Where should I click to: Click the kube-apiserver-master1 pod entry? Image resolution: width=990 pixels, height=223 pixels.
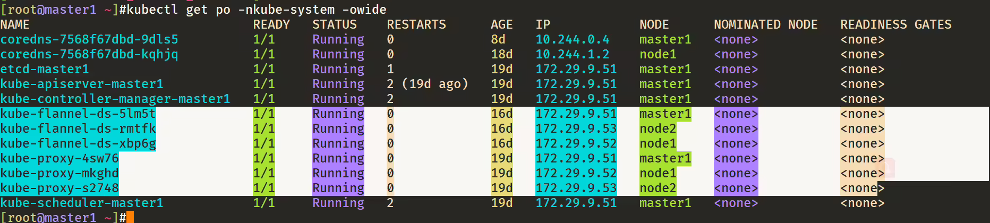[x=82, y=84]
